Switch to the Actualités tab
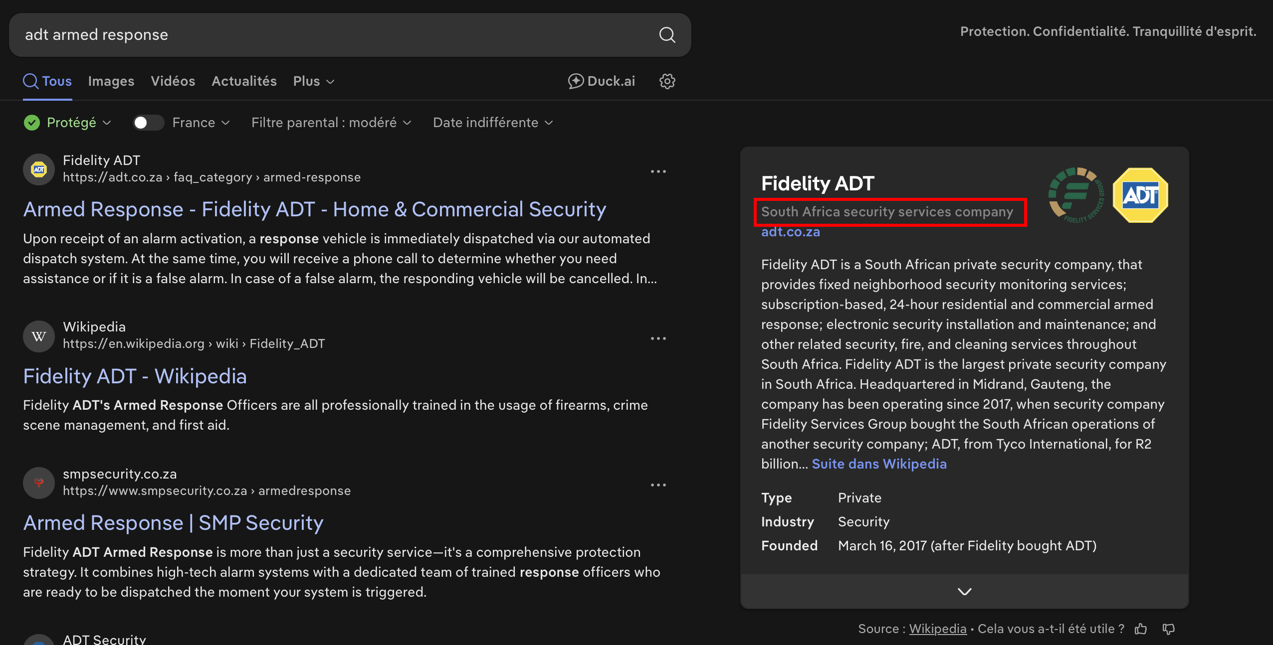This screenshot has height=645, width=1273. coord(244,81)
